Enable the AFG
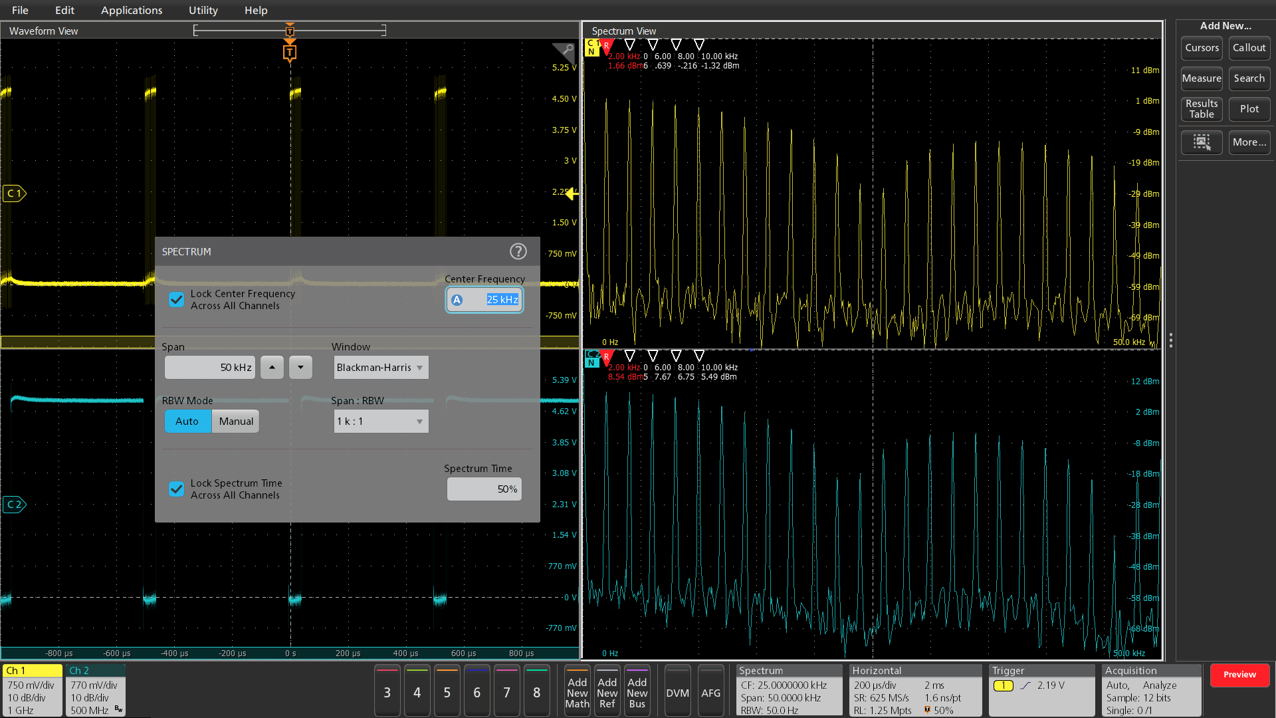The image size is (1276, 718). (710, 691)
